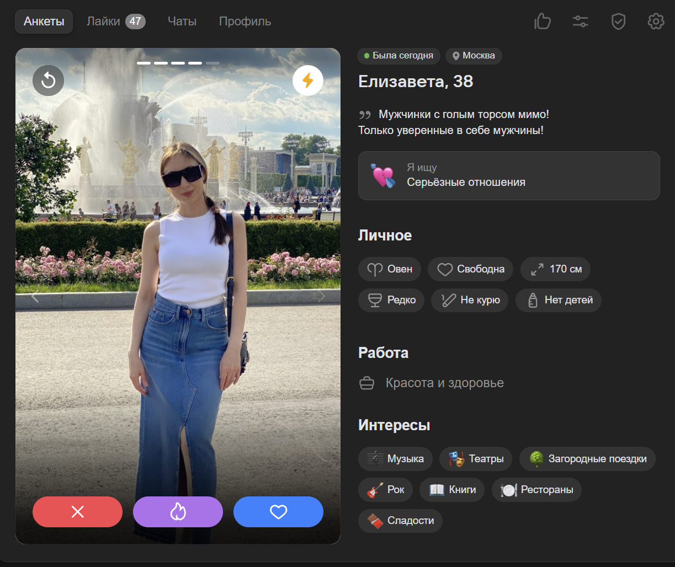Show previous photo with the left arrow

[35, 297]
